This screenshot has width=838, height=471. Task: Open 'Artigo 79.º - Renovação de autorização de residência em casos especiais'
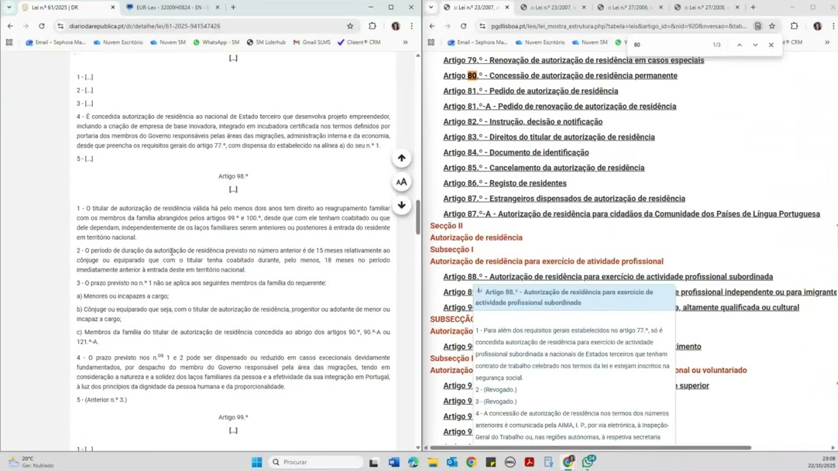pyautogui.click(x=574, y=60)
